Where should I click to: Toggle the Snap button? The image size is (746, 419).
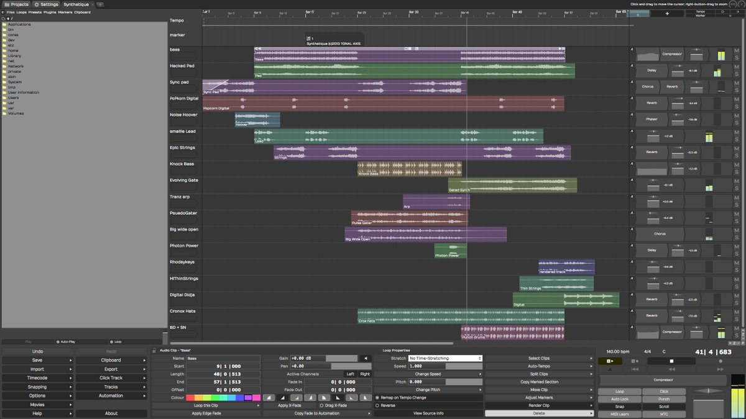pyautogui.click(x=620, y=407)
